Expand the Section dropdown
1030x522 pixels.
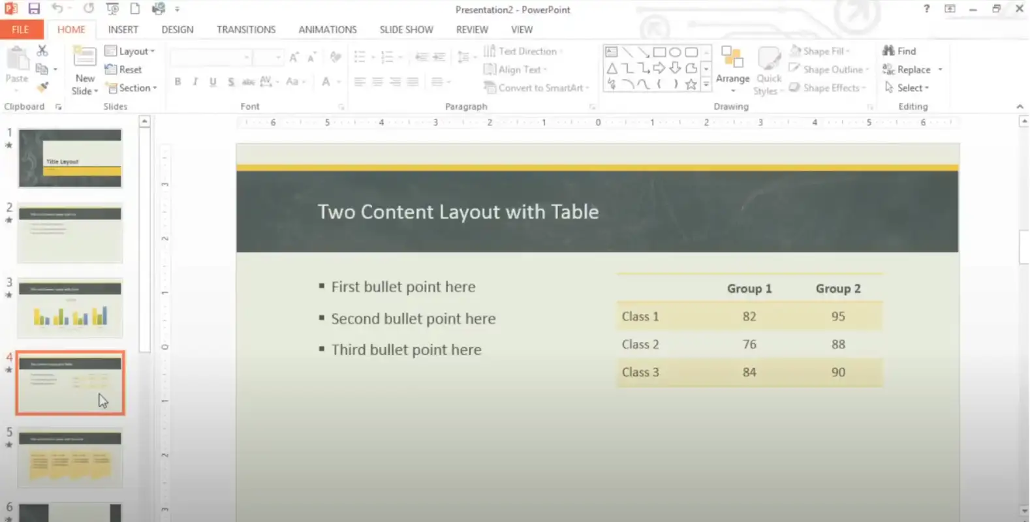(x=132, y=87)
